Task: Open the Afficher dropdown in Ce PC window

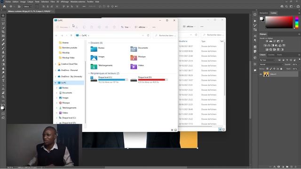Action: [x=141, y=27]
